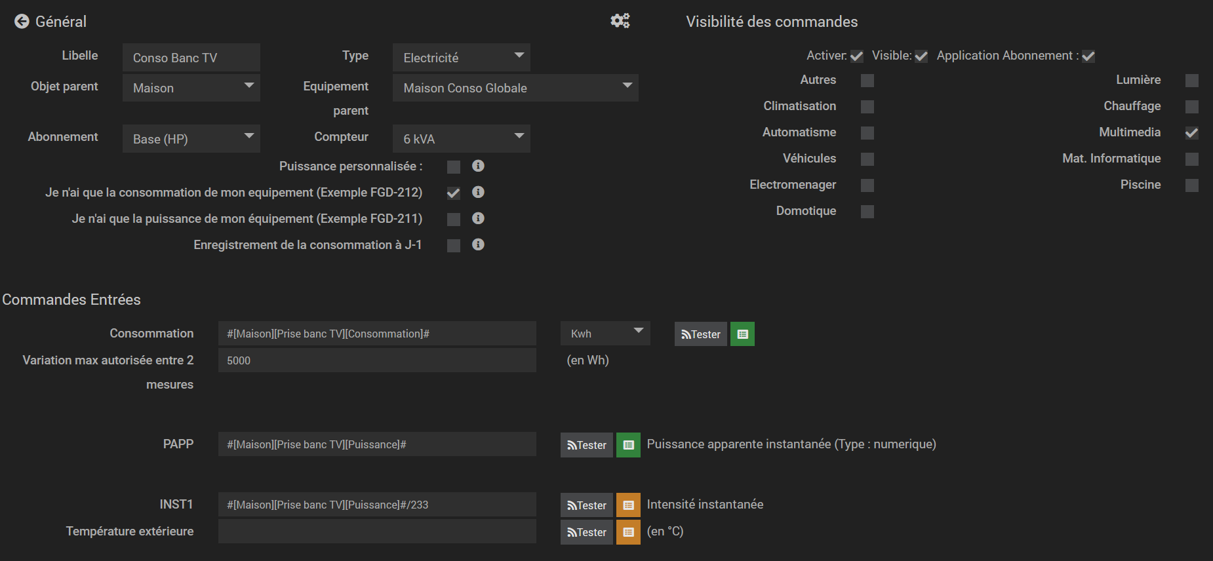This screenshot has height=561, width=1213.
Task: Click orange list icon on the INST1 row
Action: 628,505
